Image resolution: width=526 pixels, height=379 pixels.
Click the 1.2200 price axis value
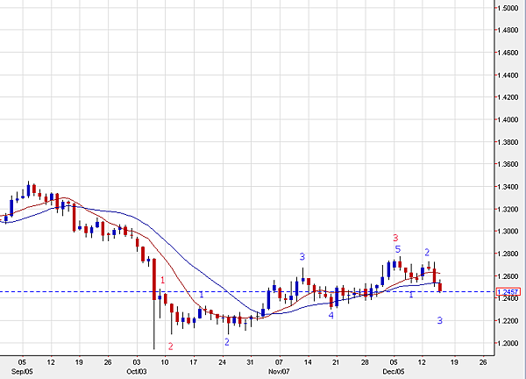click(508, 321)
